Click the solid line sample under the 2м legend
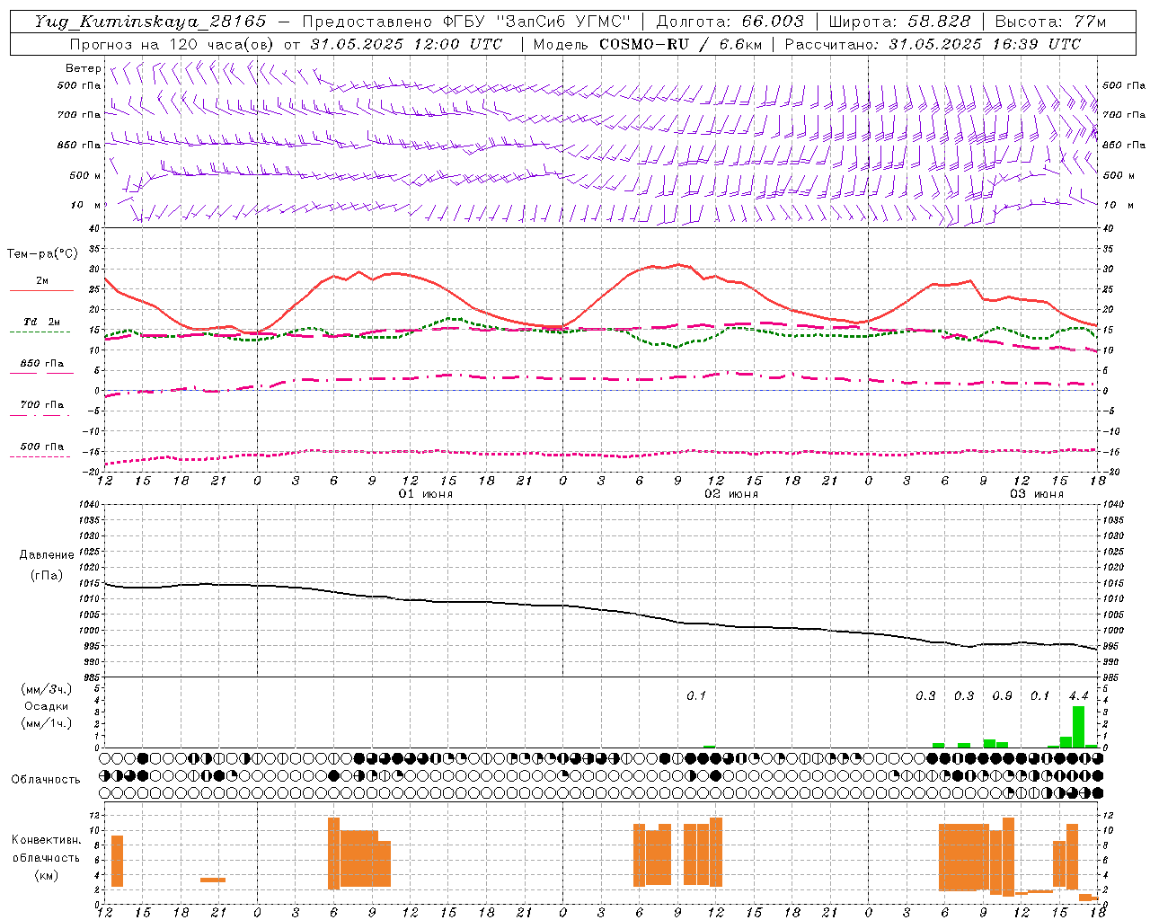This screenshot has height=920, width=1150. click(42, 290)
